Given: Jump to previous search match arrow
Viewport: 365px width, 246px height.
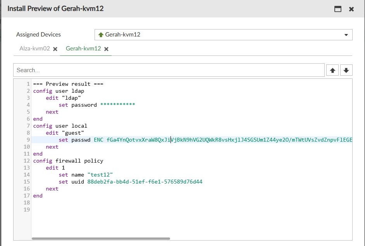Looking at the screenshot, I should [x=332, y=70].
